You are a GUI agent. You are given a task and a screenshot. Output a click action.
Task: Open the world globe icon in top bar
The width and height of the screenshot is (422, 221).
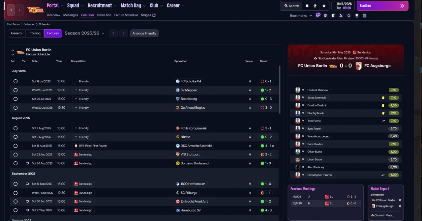[315, 6]
